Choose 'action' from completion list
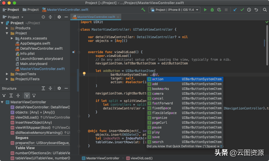This screenshot has width=269, height=161. click(185, 79)
